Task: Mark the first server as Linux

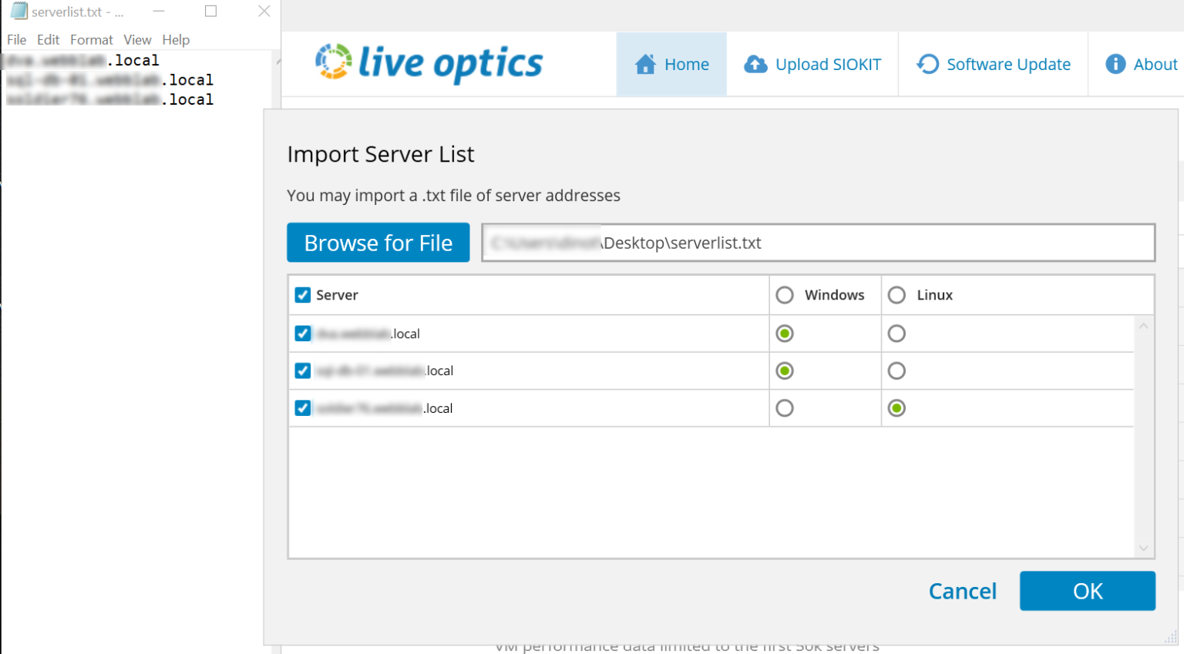Action: (x=896, y=334)
